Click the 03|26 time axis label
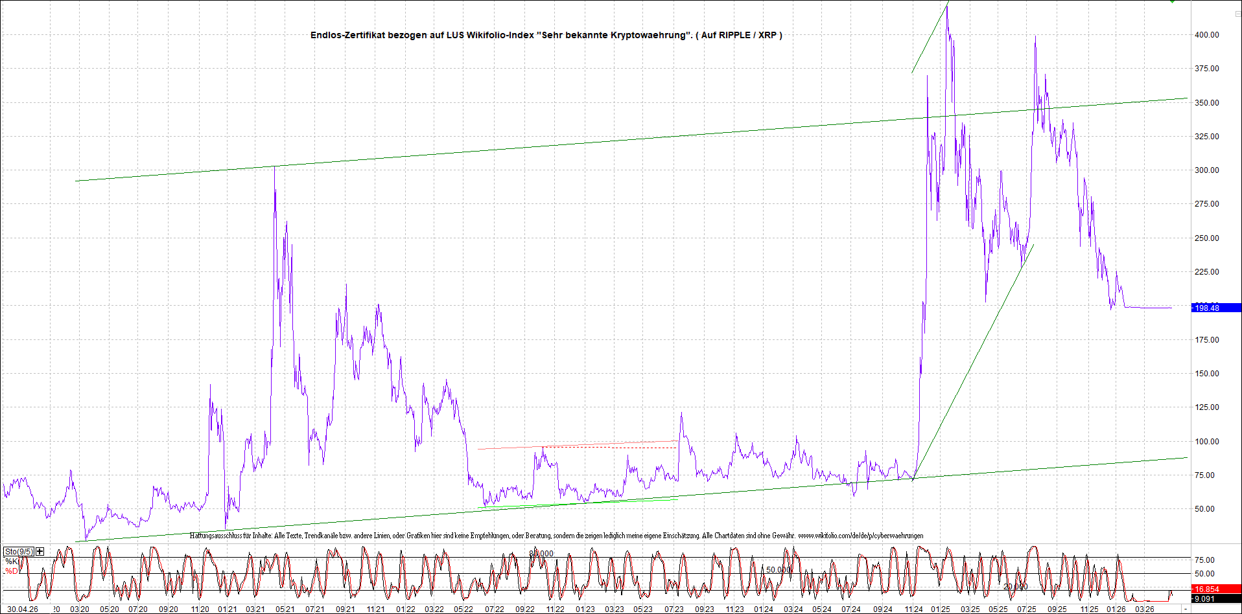This screenshot has height=614, width=1242. click(x=1144, y=609)
